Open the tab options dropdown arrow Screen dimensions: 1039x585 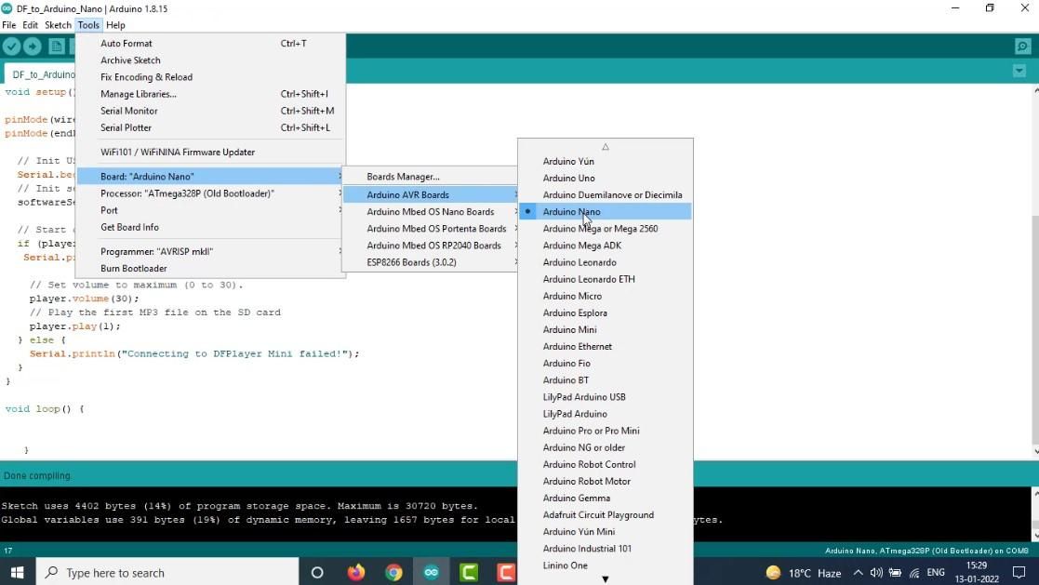click(x=1019, y=71)
